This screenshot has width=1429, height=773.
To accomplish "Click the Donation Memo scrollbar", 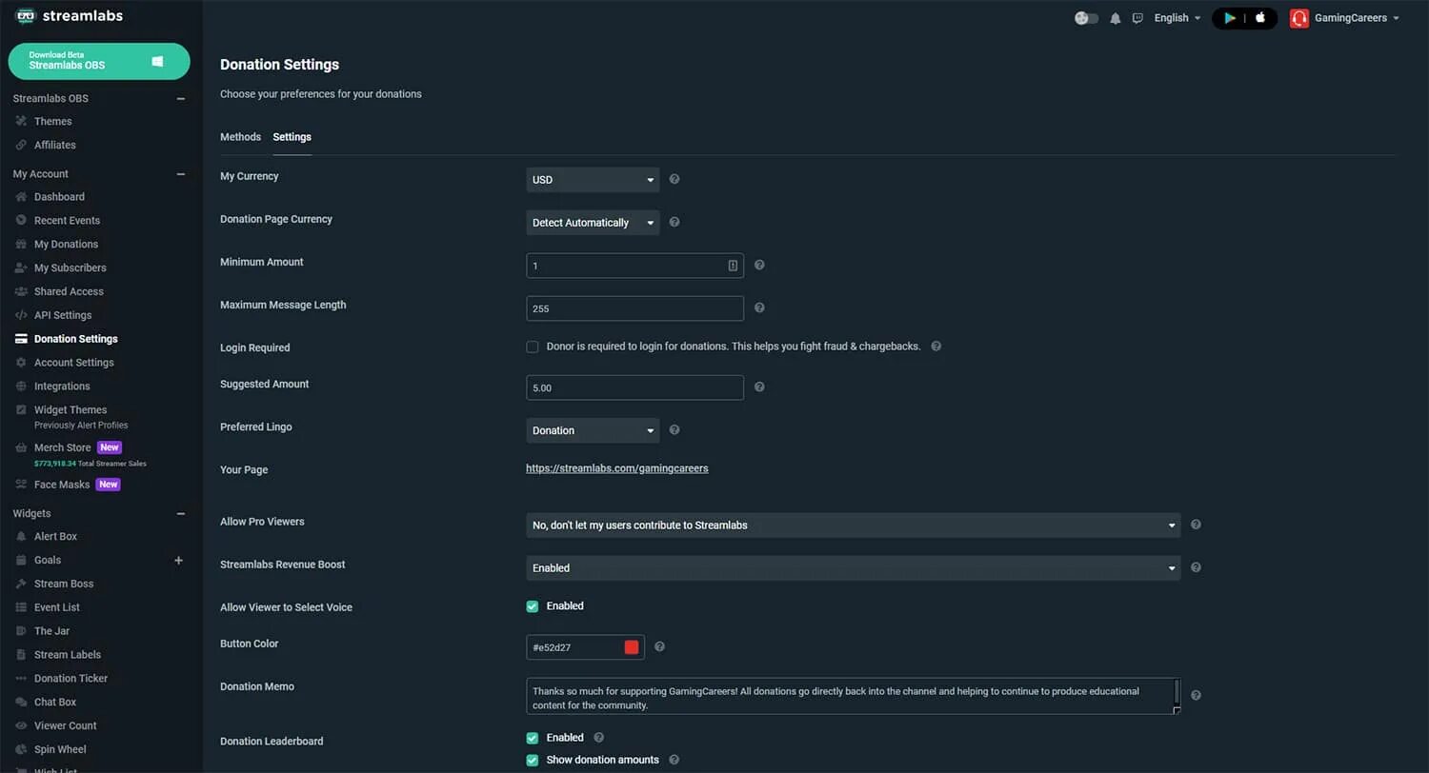I will coord(1177,691).
